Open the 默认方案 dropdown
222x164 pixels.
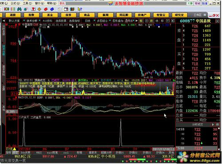pos(24,21)
